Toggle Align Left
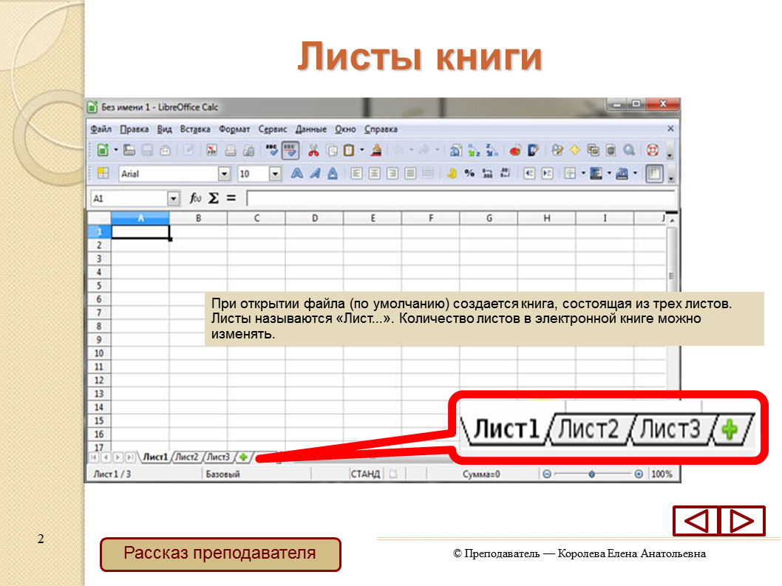 coord(356,174)
